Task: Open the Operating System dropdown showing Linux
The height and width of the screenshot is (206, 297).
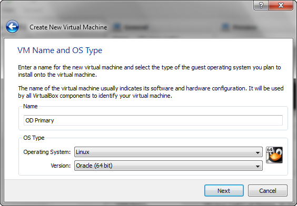Action: click(169, 152)
